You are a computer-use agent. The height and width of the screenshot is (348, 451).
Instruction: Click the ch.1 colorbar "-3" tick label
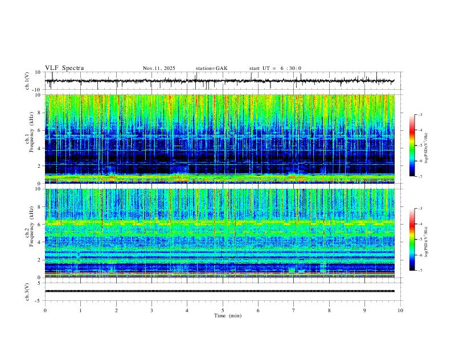coord(420,114)
